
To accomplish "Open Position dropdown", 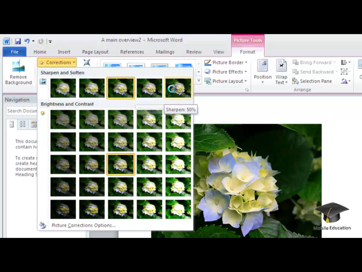I will (263, 72).
